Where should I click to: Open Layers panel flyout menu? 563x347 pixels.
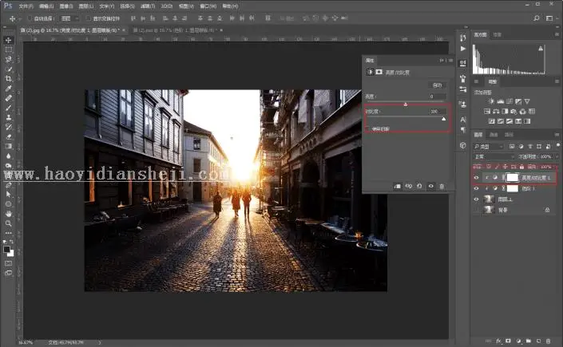coord(557,135)
